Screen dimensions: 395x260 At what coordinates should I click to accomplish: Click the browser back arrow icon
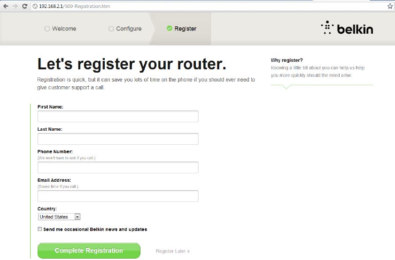click(x=6, y=6)
